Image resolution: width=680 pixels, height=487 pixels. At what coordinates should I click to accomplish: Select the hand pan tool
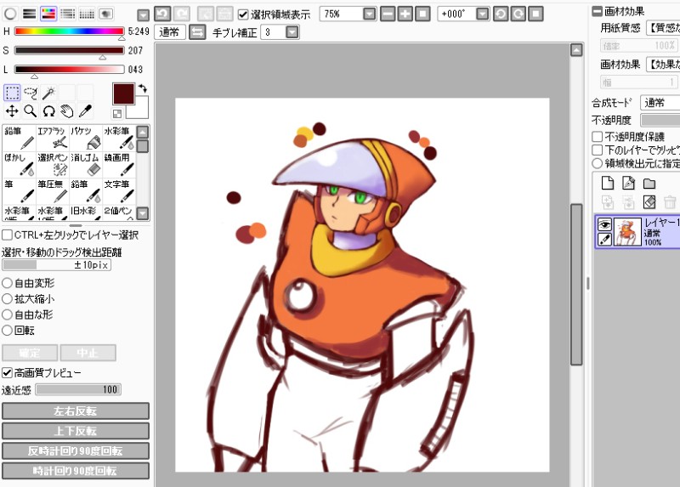(x=67, y=111)
